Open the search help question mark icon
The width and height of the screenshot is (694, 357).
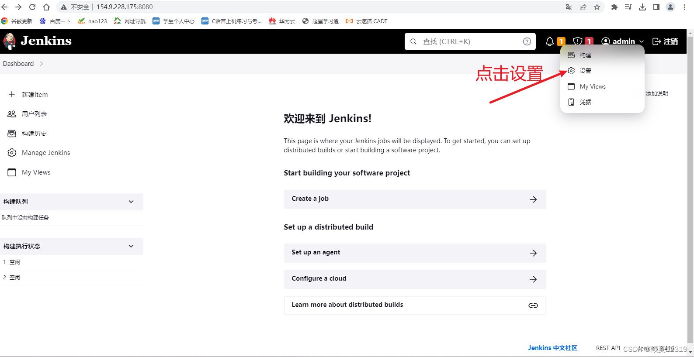point(527,41)
